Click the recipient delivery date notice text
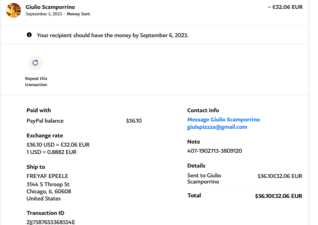This screenshot has width=318, height=225. [112, 35]
